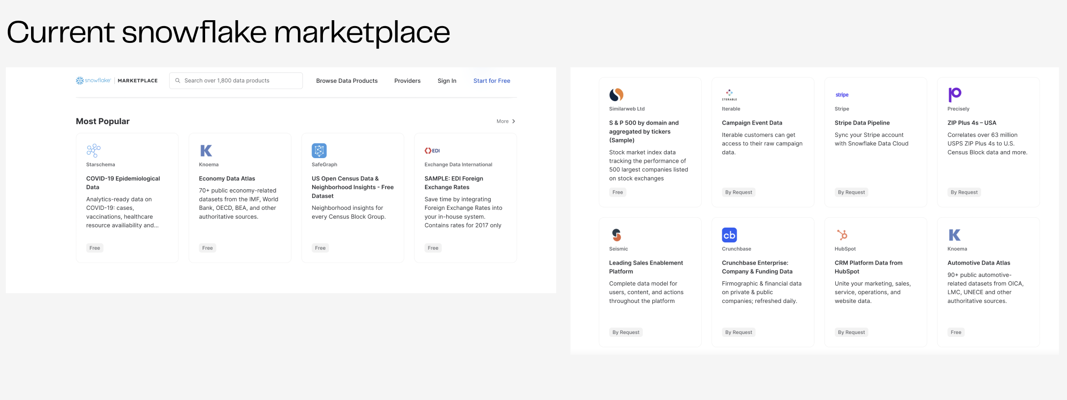Open US Open Census Data listing title
Image resolution: width=1067 pixels, height=400 pixels.
353,187
